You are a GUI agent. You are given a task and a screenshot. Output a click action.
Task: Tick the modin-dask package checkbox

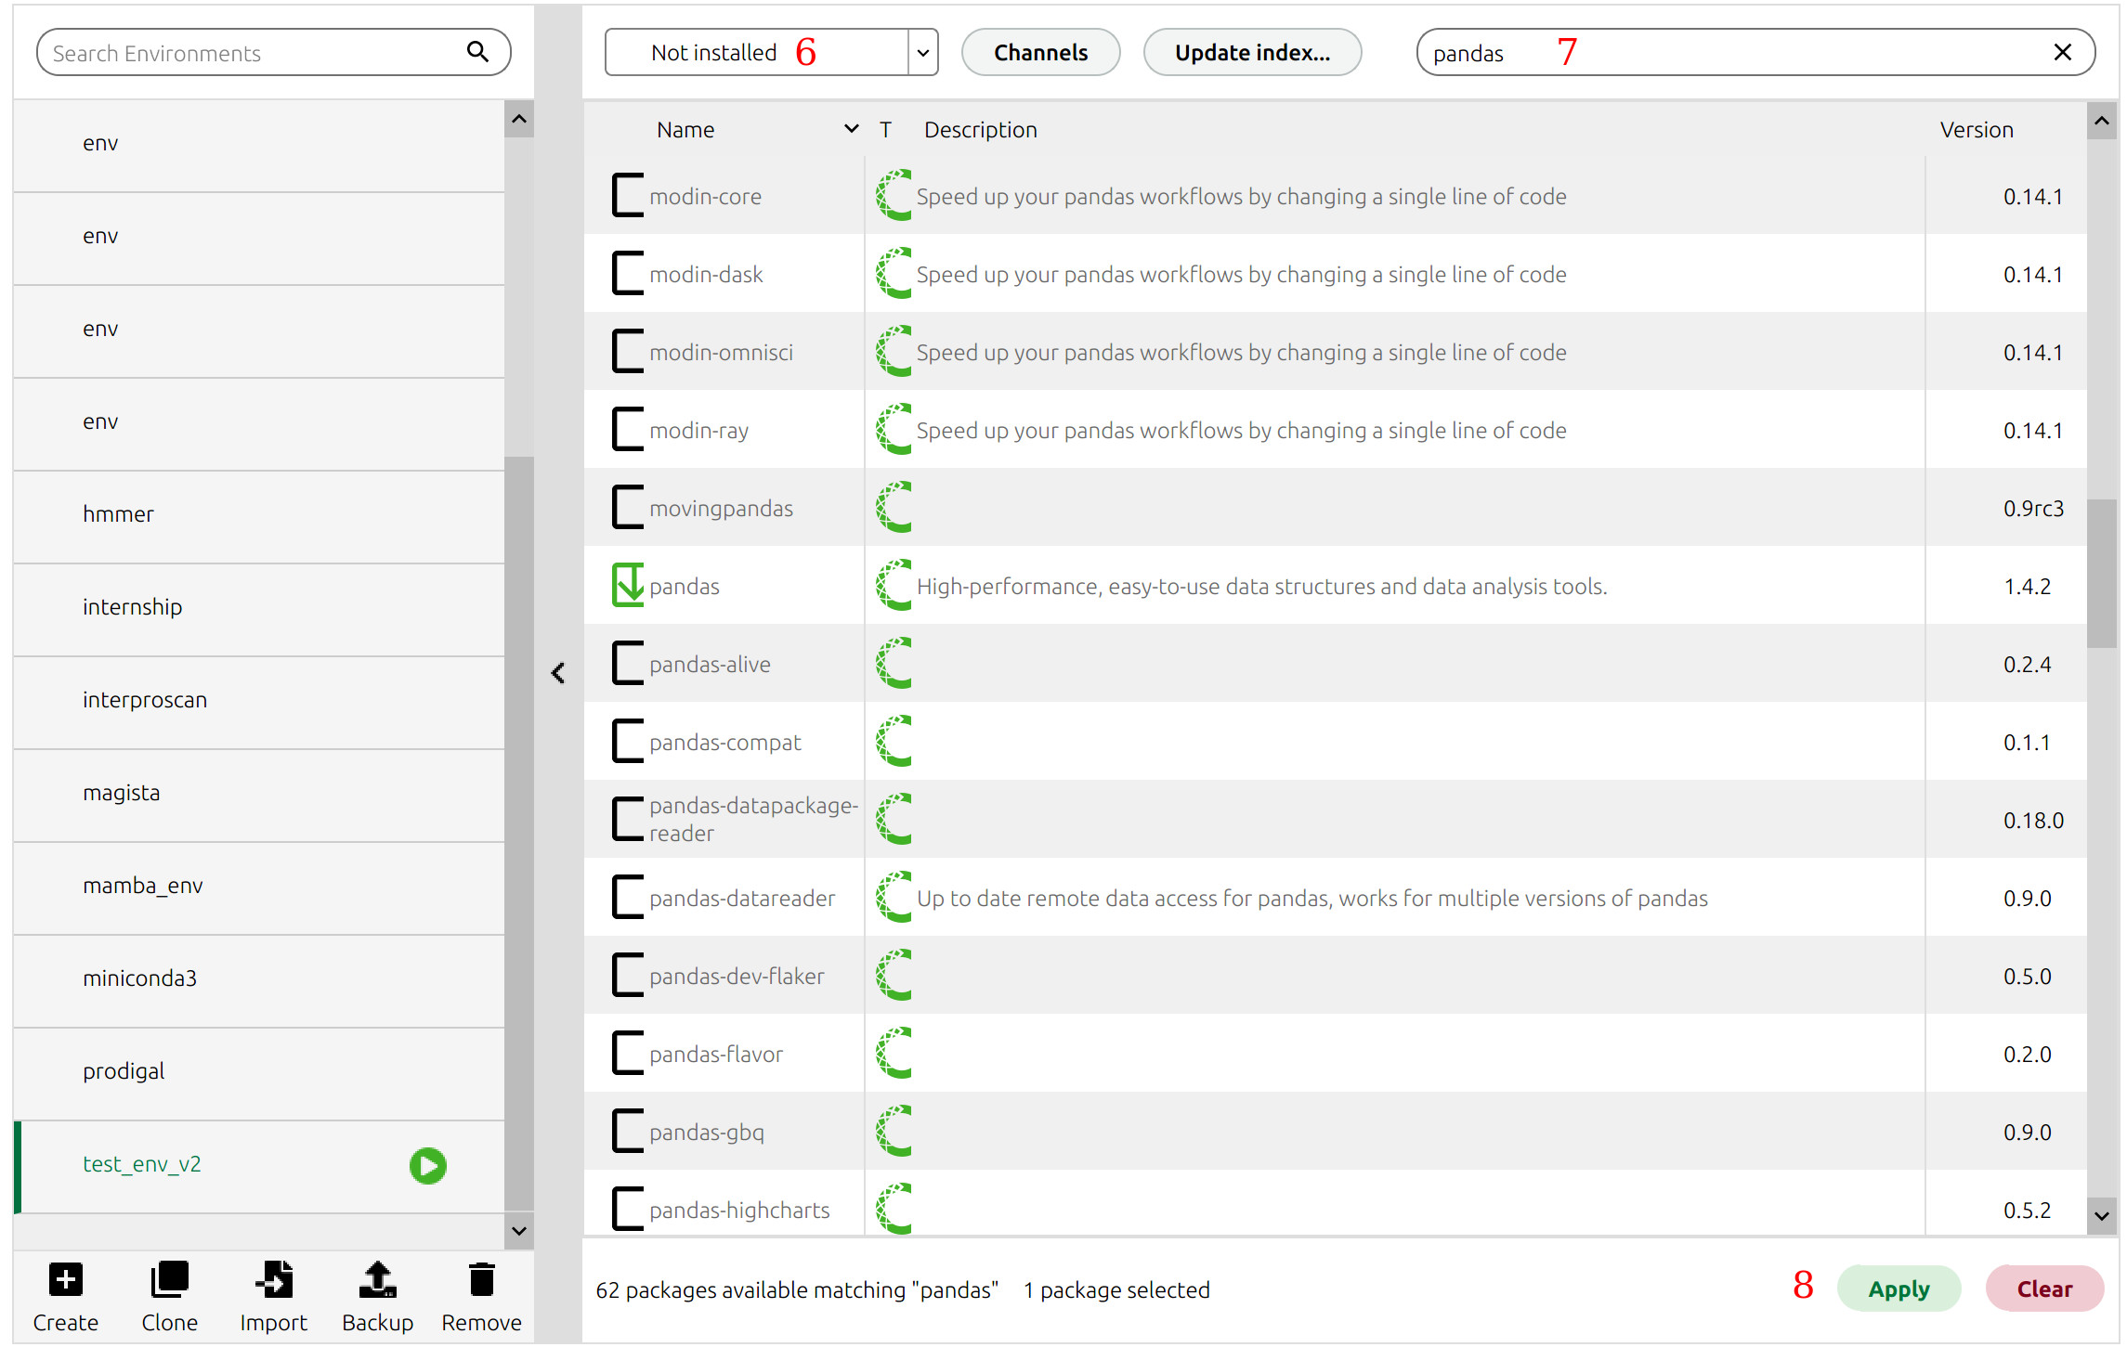tap(628, 274)
